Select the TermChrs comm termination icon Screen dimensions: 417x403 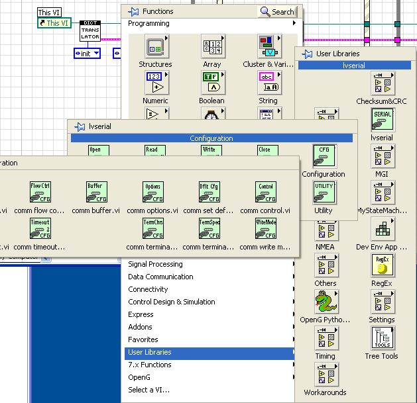[153, 228]
